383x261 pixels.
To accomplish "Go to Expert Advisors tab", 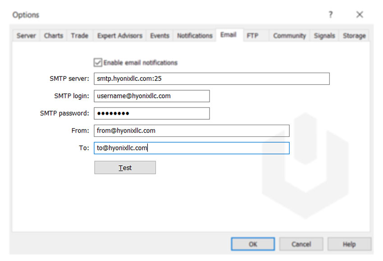I will (x=119, y=36).
